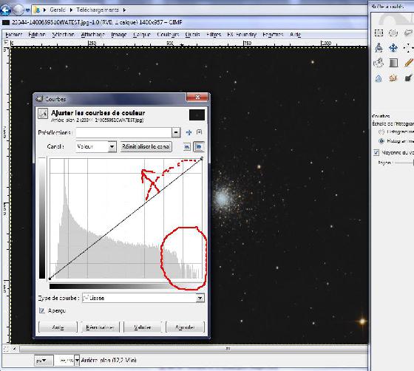Toggle the Aperçu preview checkbox

(42, 310)
